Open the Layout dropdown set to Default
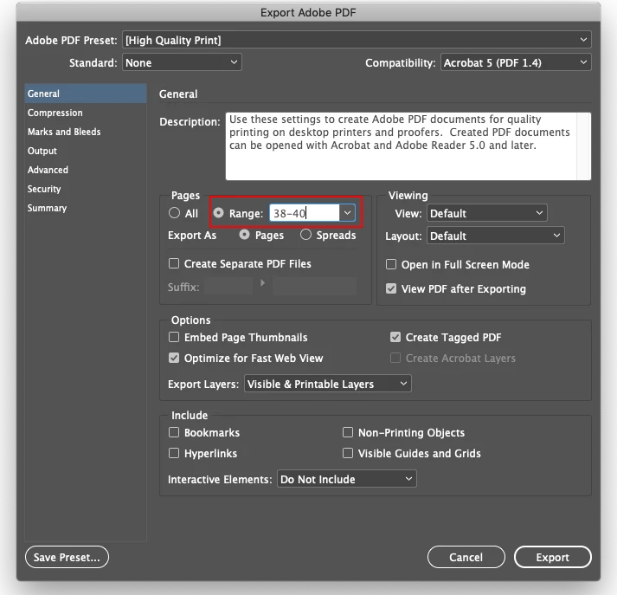Screen dimensions: 617x595 tap(495, 236)
